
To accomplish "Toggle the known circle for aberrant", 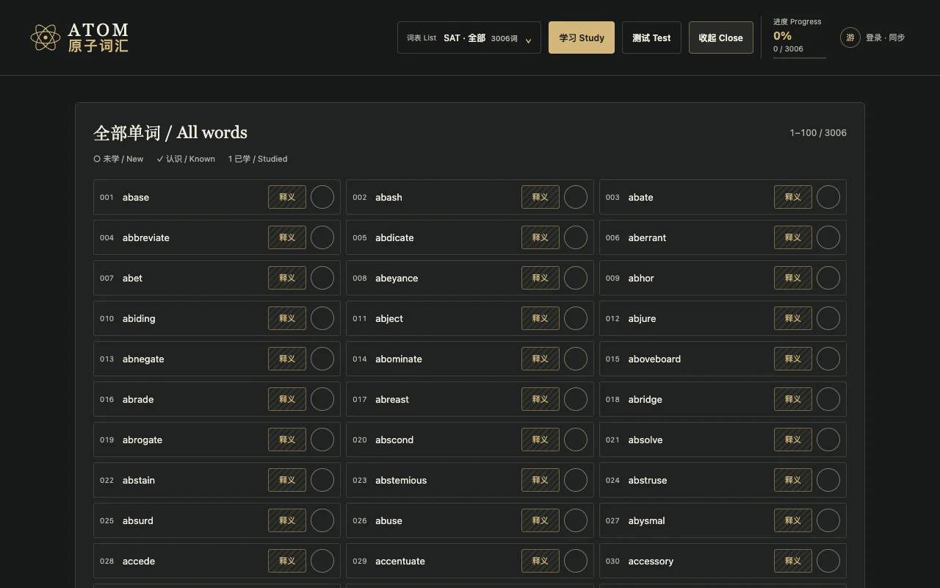I will click(x=828, y=237).
